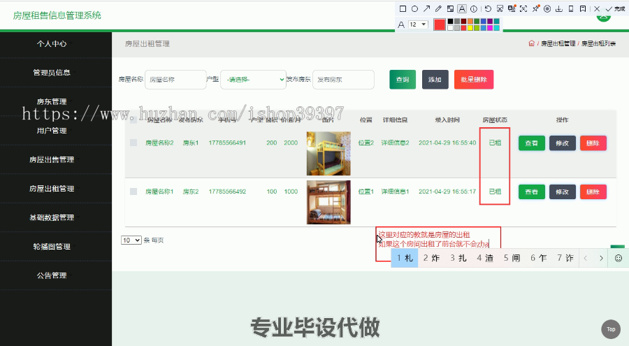Open 房屋出售管理 in the sidebar
The width and height of the screenshot is (629, 346).
(x=52, y=159)
